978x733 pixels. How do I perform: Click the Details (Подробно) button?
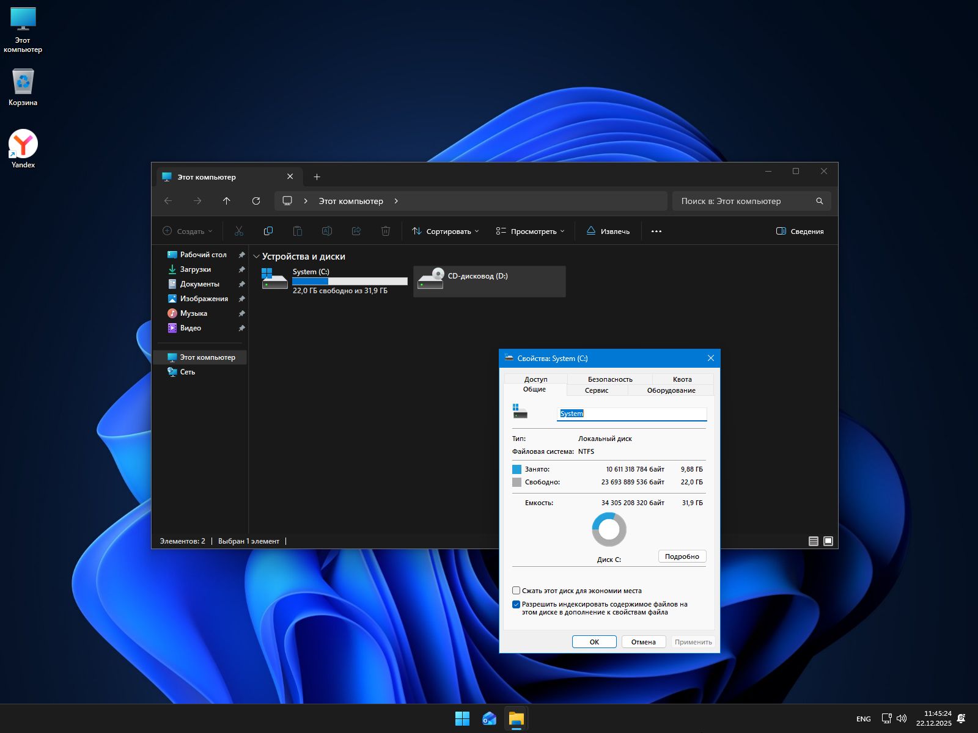[682, 556]
